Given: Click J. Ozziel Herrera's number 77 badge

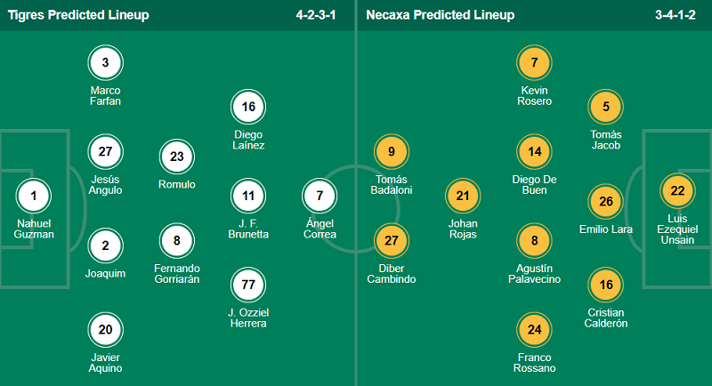Looking at the screenshot, I should click(248, 285).
